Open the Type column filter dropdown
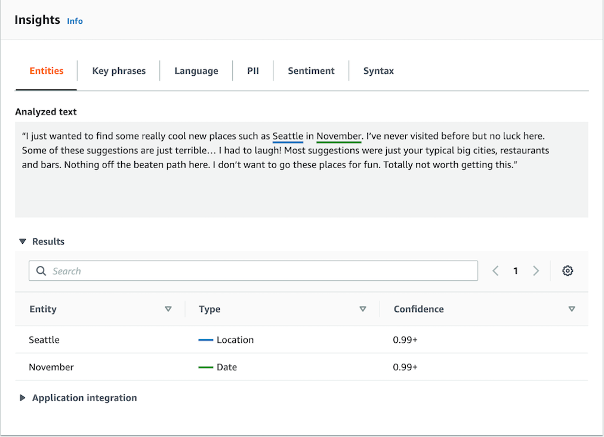The height and width of the screenshot is (437, 604). [363, 309]
